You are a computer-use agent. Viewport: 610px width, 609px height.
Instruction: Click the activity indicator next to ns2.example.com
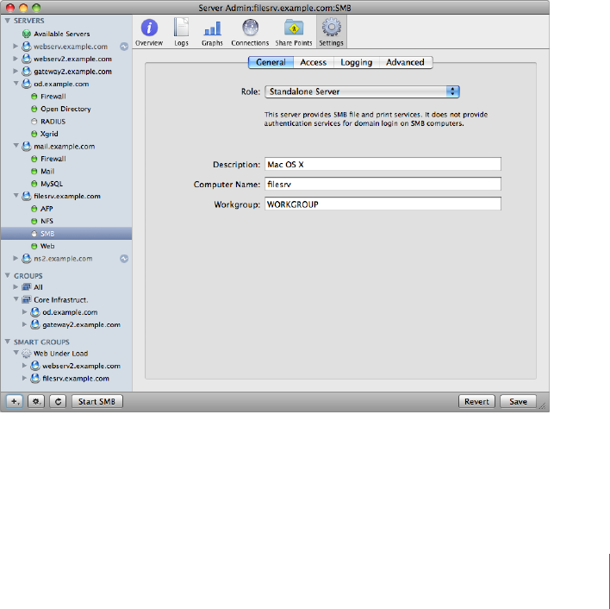[124, 259]
